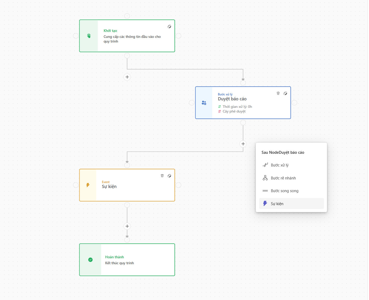Click the users icon on Duyệt báo cáo
This screenshot has width=369, height=300.
(204, 103)
